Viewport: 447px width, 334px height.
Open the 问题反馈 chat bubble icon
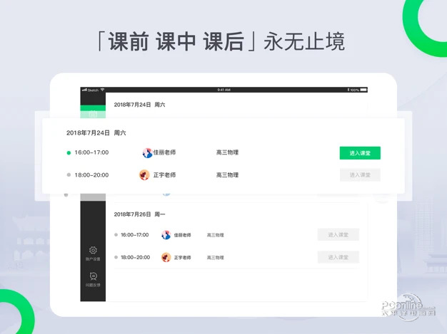(x=93, y=276)
